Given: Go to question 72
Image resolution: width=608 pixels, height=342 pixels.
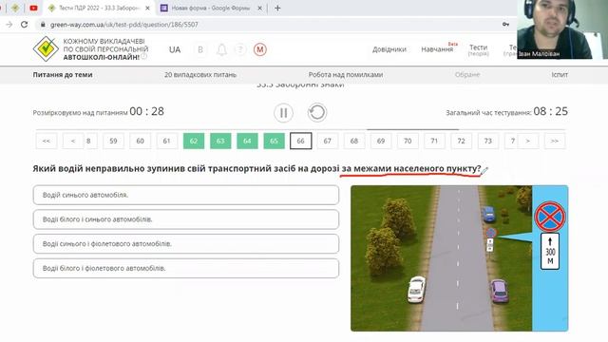Looking at the screenshot, I should pos(461,141).
